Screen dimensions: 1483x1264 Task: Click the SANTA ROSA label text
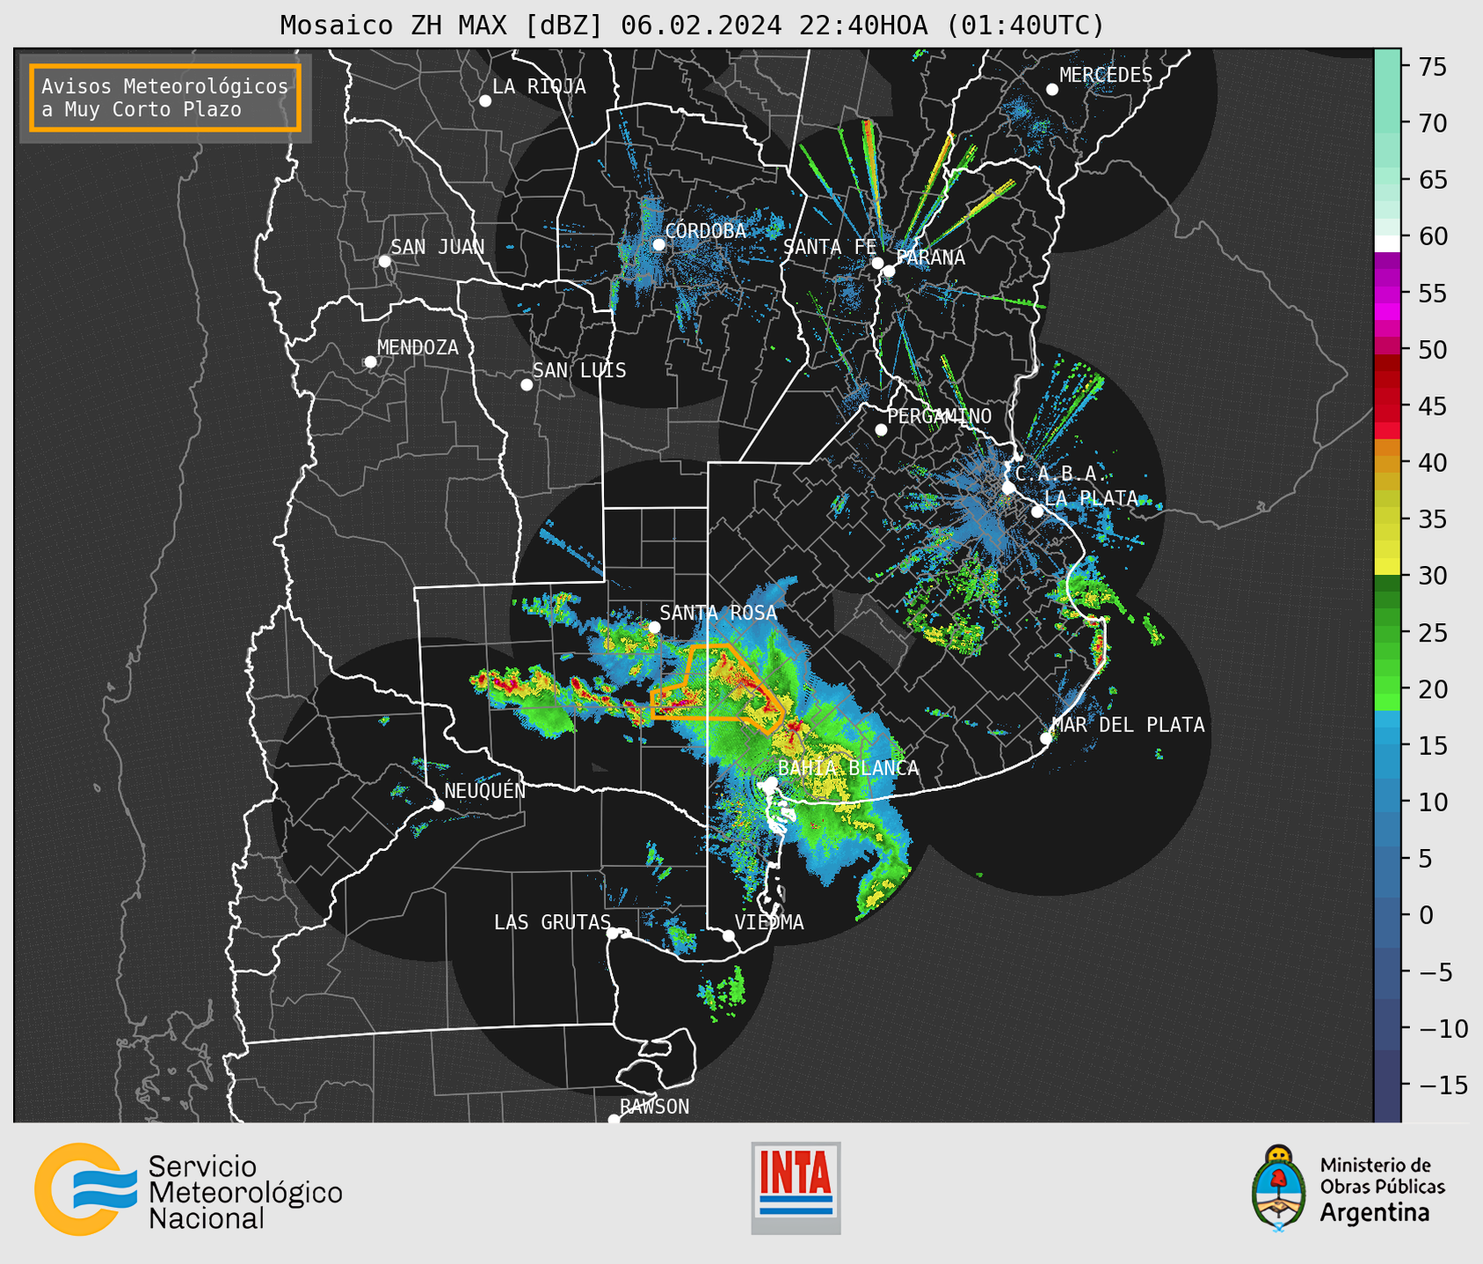click(x=718, y=613)
